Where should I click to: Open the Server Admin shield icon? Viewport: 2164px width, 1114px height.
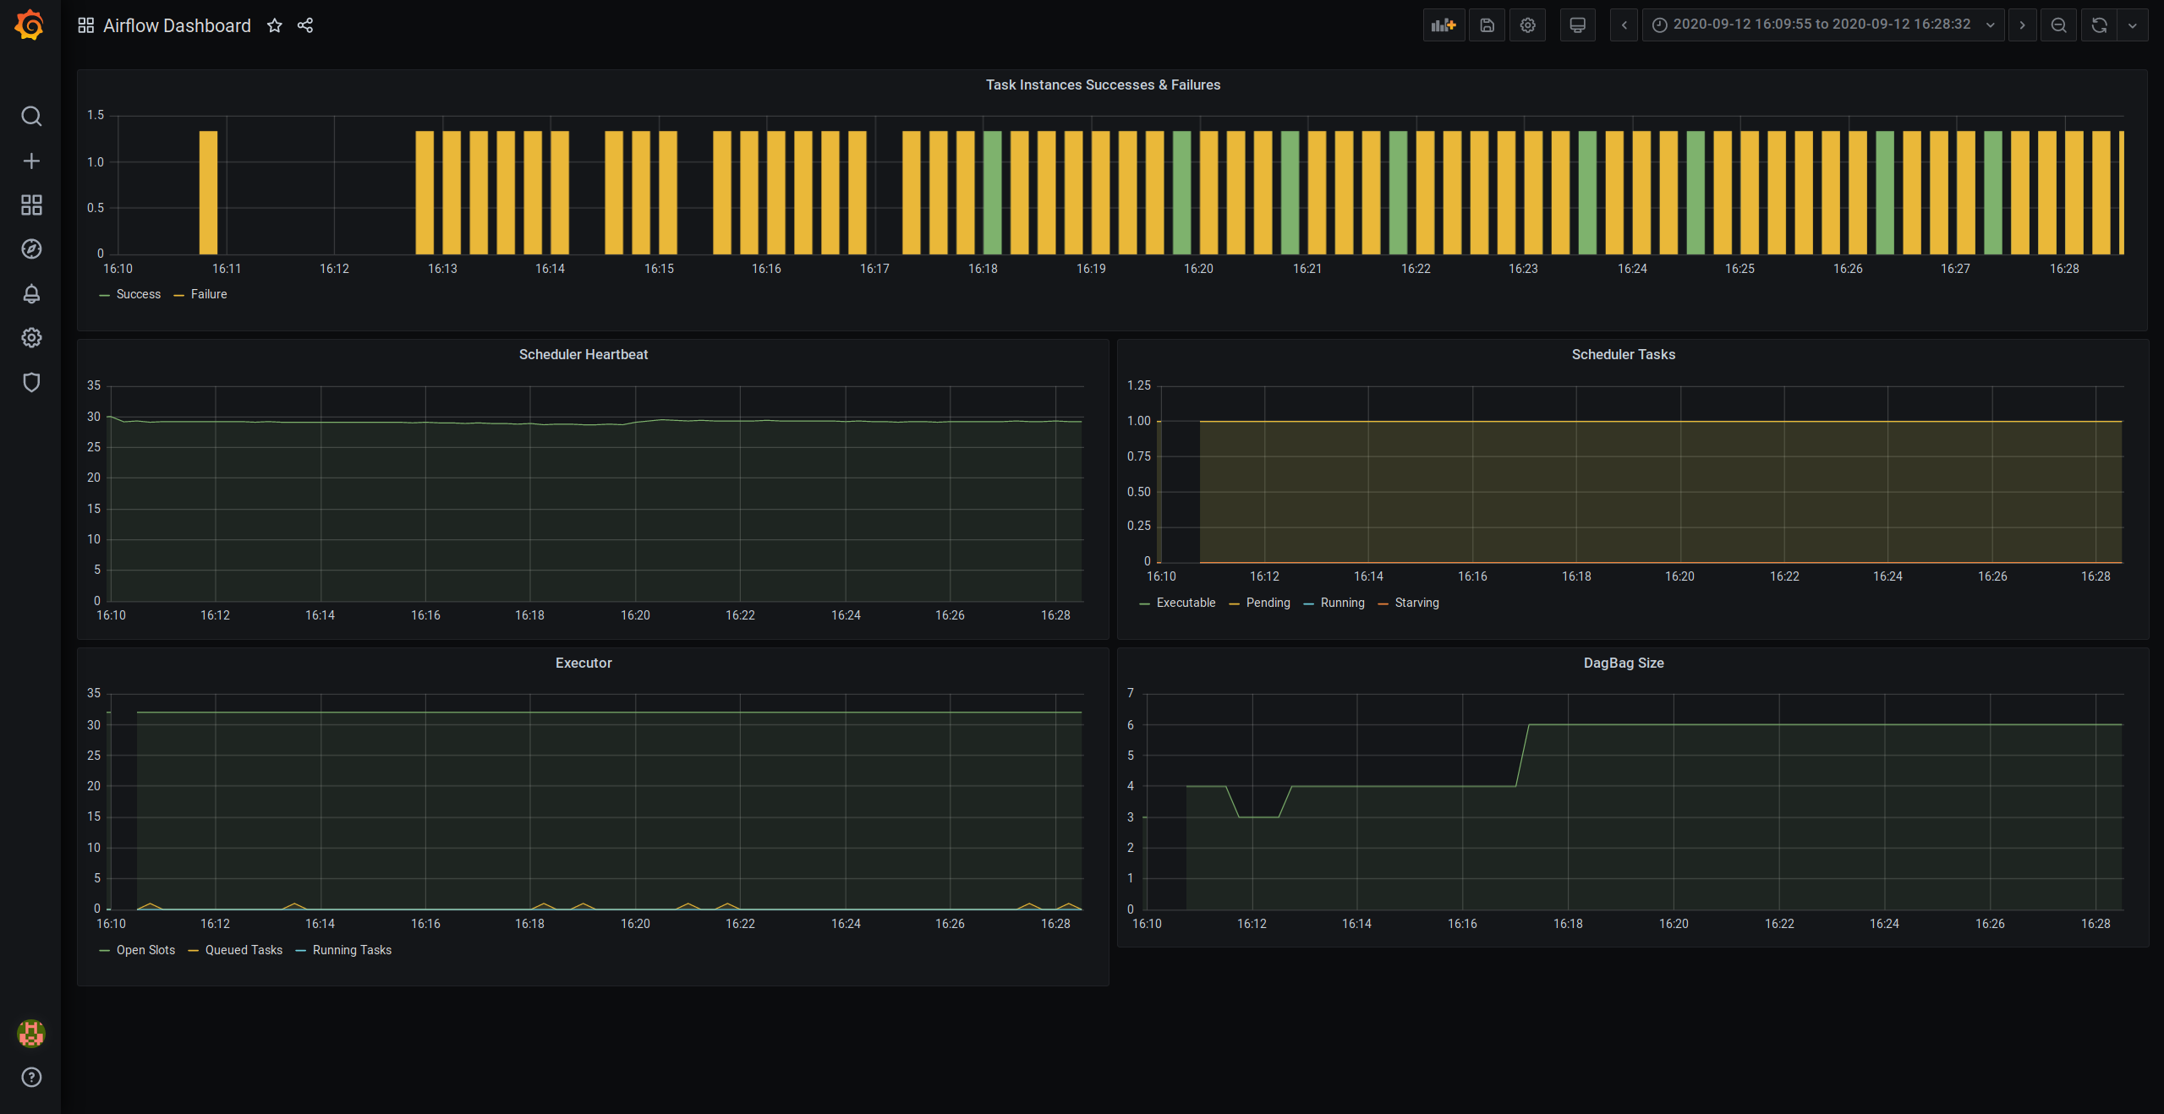31,383
